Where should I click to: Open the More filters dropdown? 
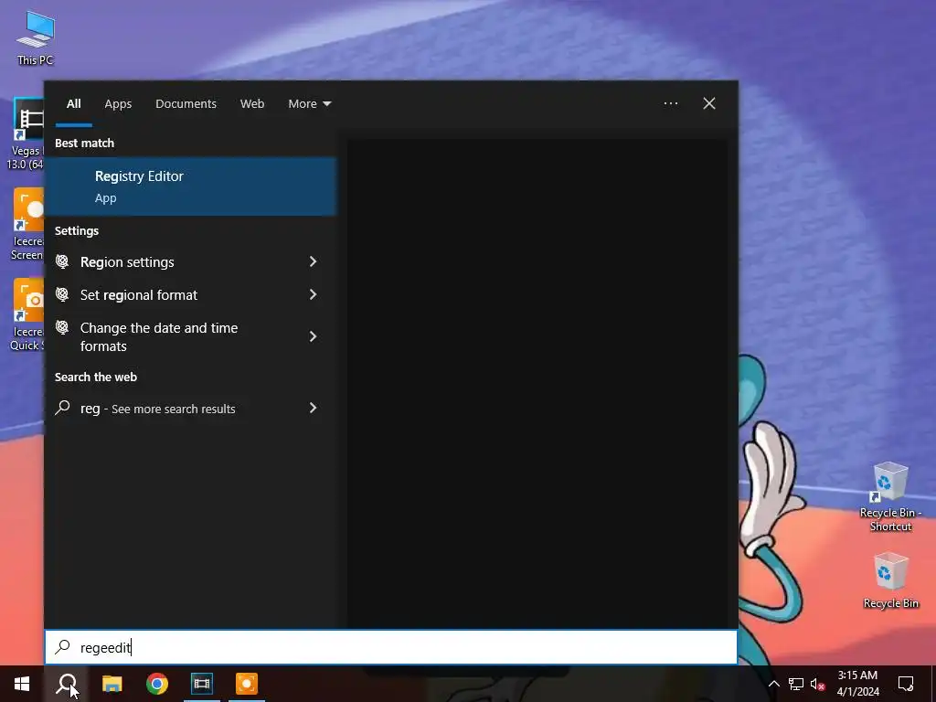[309, 104]
